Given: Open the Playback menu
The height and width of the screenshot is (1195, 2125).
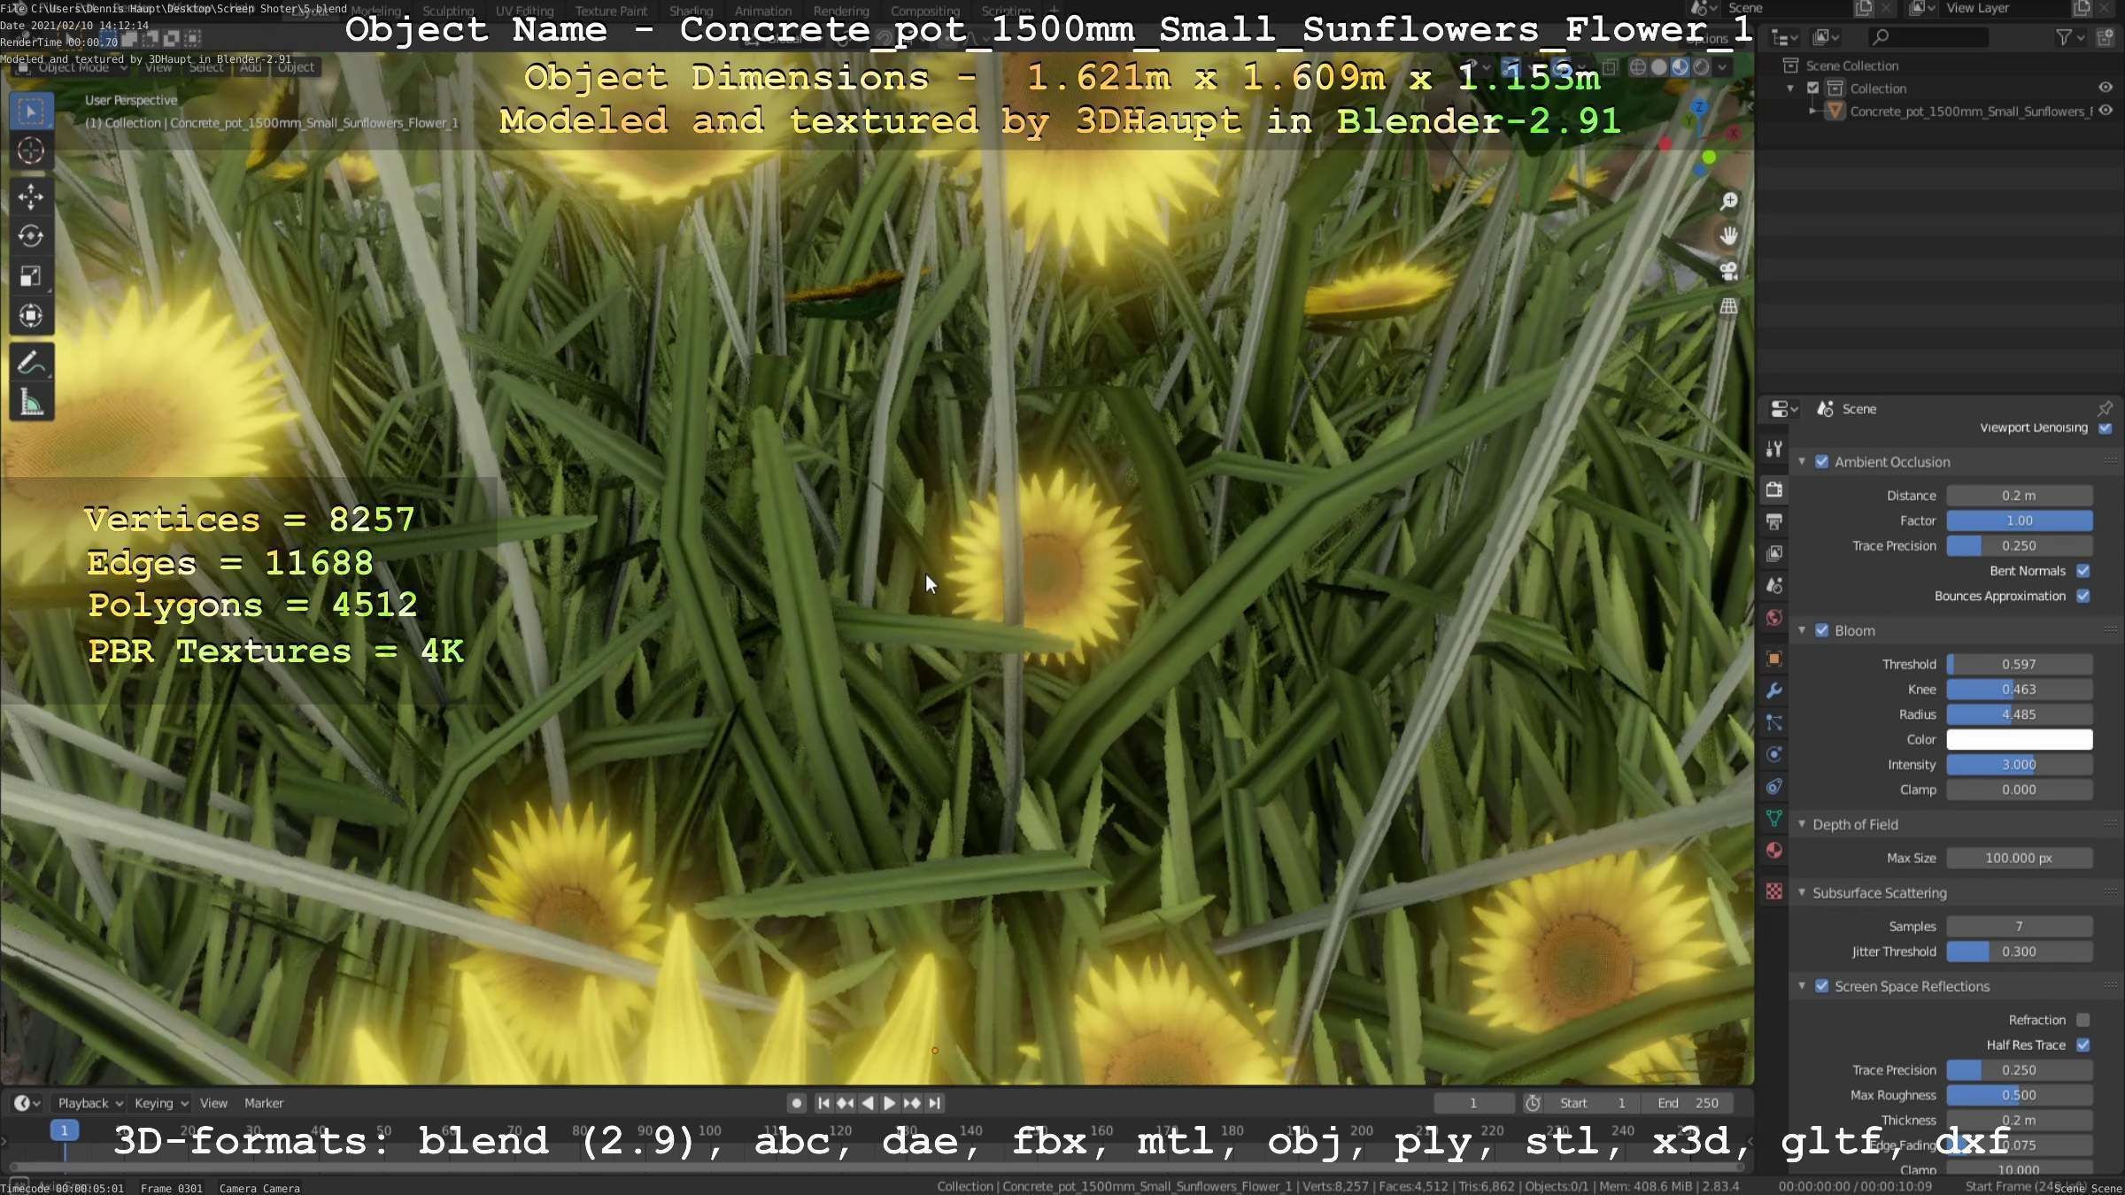Looking at the screenshot, I should [x=89, y=1103].
